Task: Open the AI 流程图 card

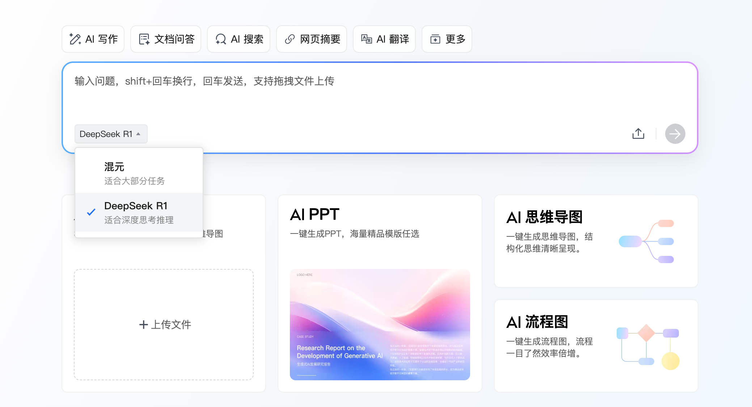Action: pyautogui.click(x=596, y=346)
